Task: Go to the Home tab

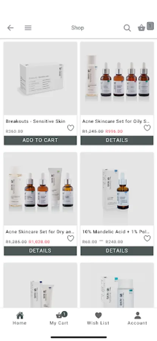Action: pos(20,318)
